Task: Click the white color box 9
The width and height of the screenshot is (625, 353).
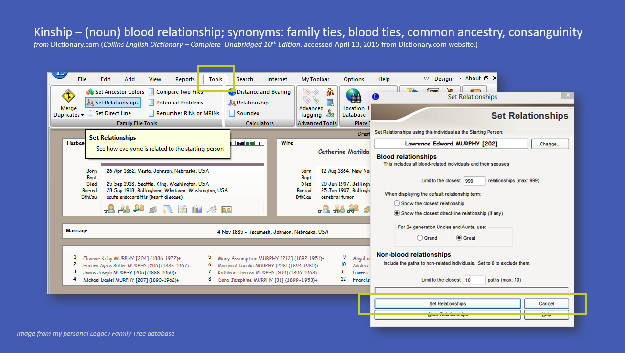Action: coord(260,143)
